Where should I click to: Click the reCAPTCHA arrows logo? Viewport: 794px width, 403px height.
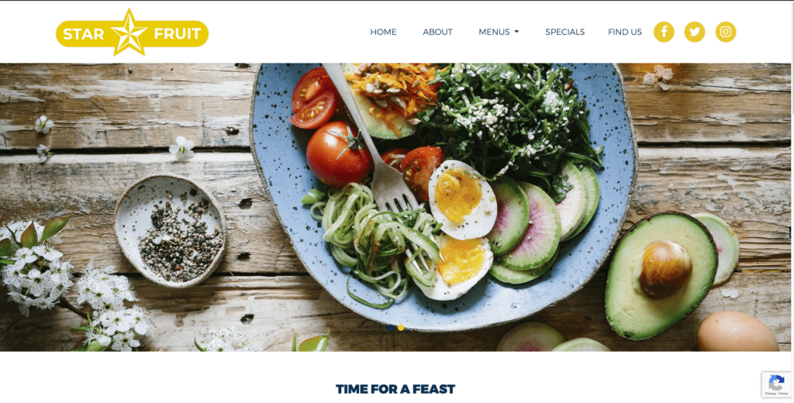pyautogui.click(x=776, y=382)
